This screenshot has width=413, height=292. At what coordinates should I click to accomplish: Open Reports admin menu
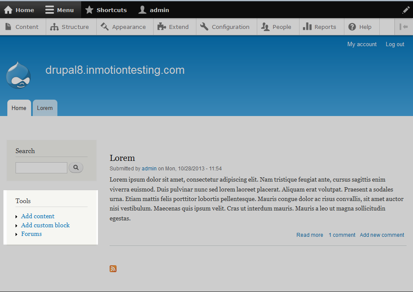(x=322, y=27)
